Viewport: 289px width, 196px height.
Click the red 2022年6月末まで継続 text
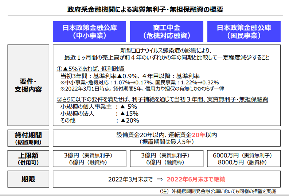(x=196, y=179)
